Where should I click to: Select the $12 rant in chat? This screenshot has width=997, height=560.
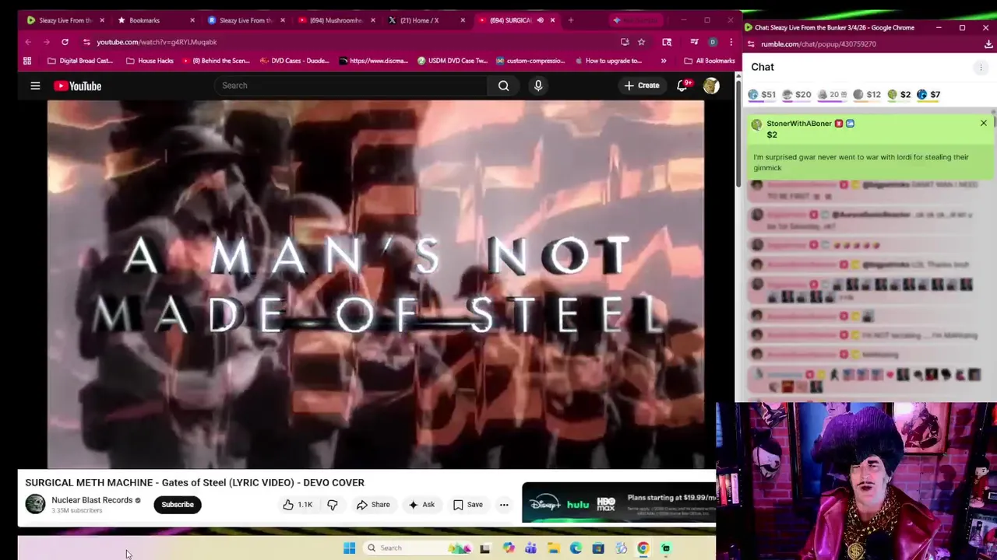point(866,95)
